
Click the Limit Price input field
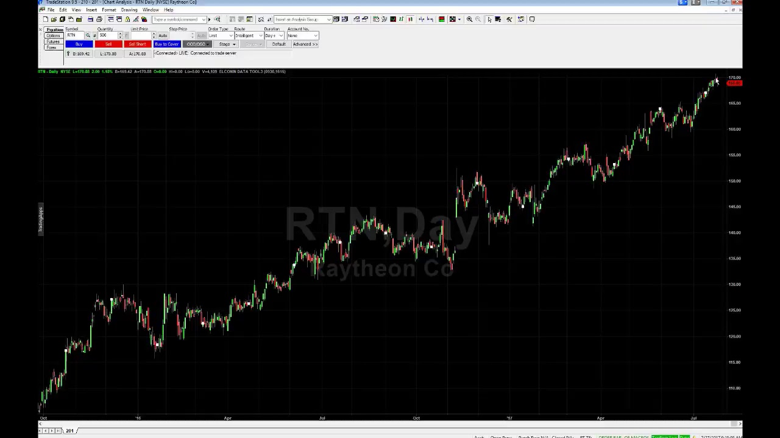coord(141,35)
